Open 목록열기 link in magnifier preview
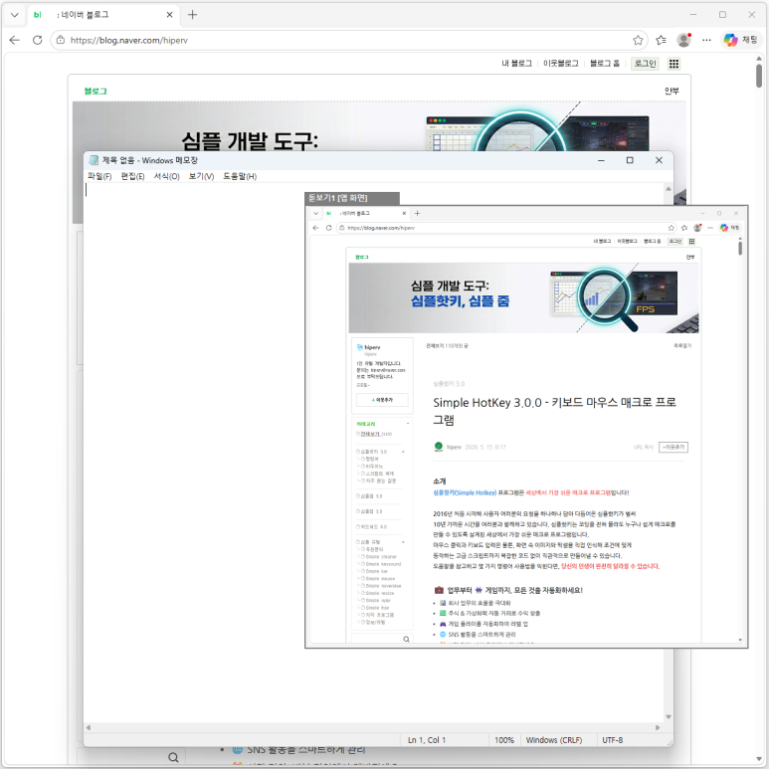769x769 pixels. [x=682, y=346]
